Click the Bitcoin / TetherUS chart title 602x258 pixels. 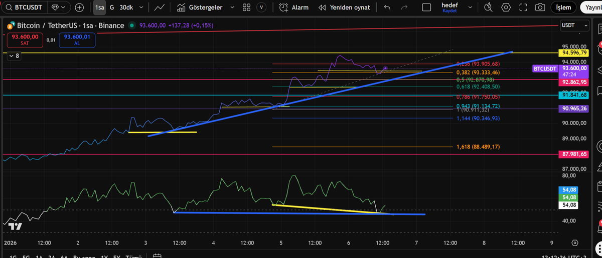[x=70, y=25]
